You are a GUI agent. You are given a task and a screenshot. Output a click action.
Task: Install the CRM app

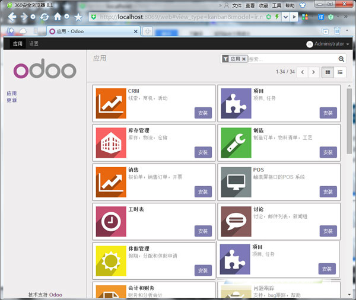pos(203,113)
